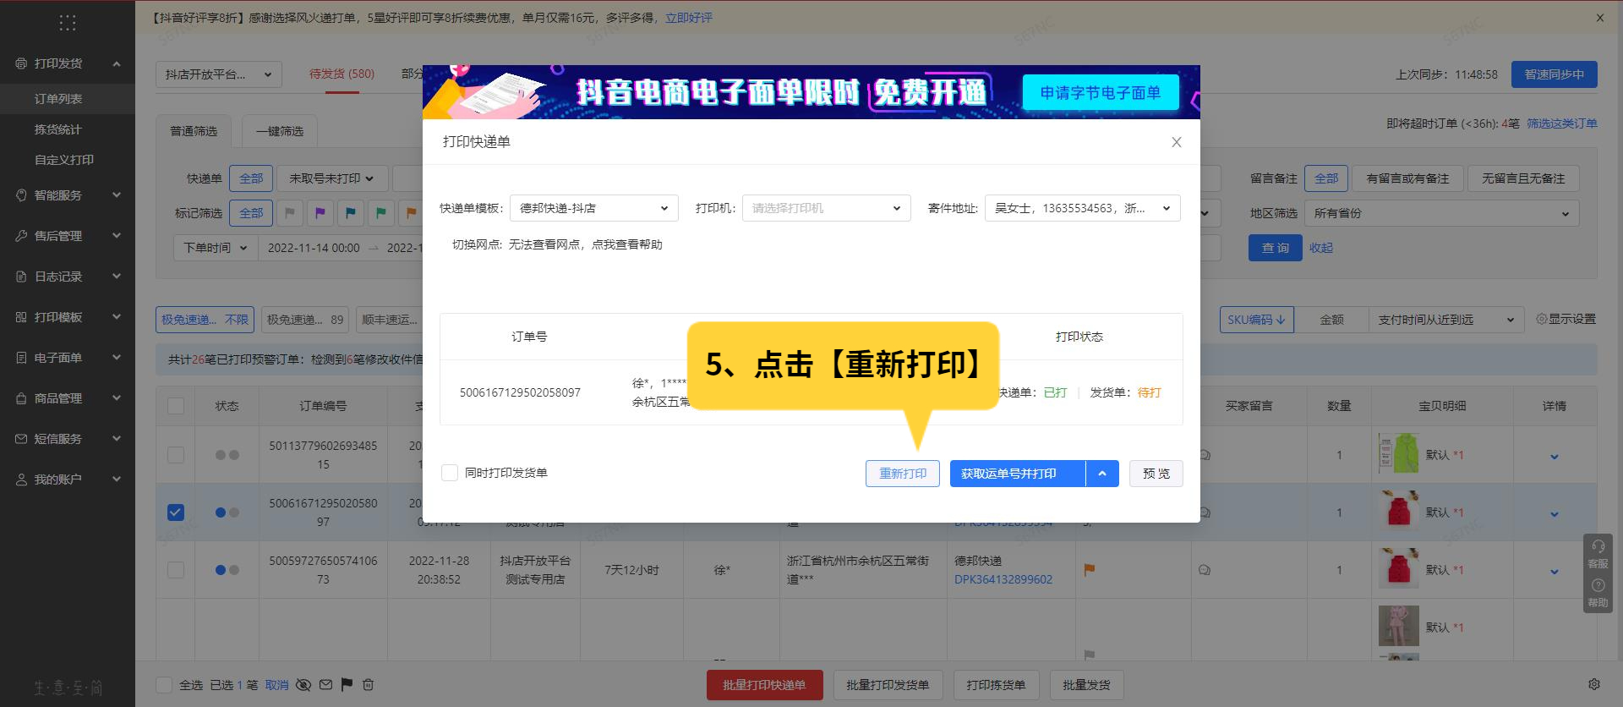Click the 立即好评 link

pyautogui.click(x=689, y=18)
